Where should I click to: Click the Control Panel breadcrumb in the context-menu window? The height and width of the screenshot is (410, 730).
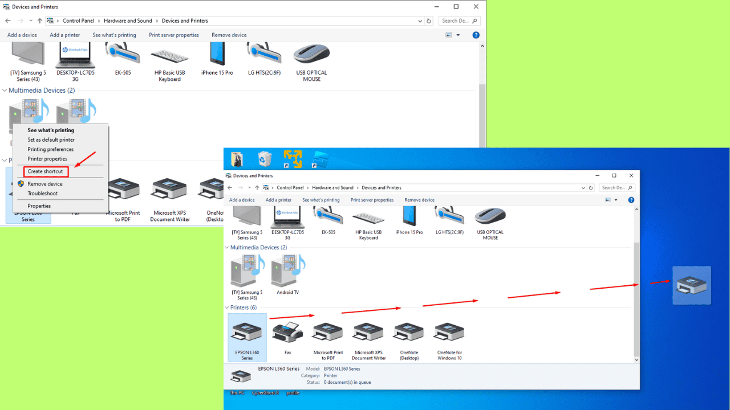[79, 20]
